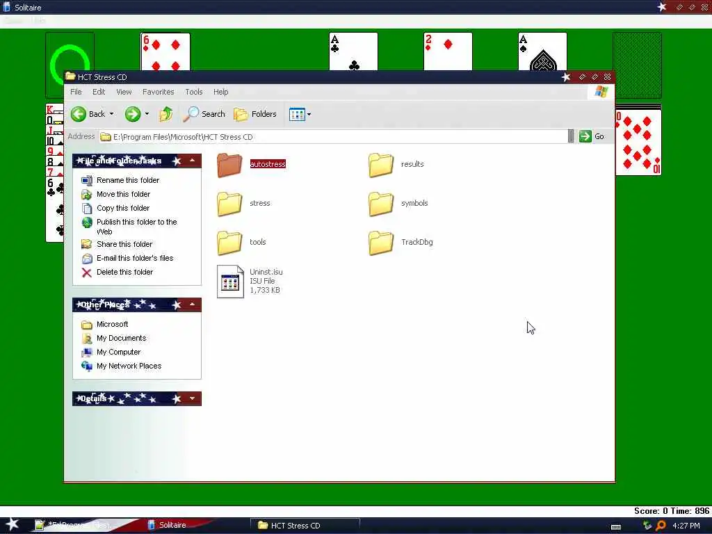Expand the Details panel

(192, 398)
